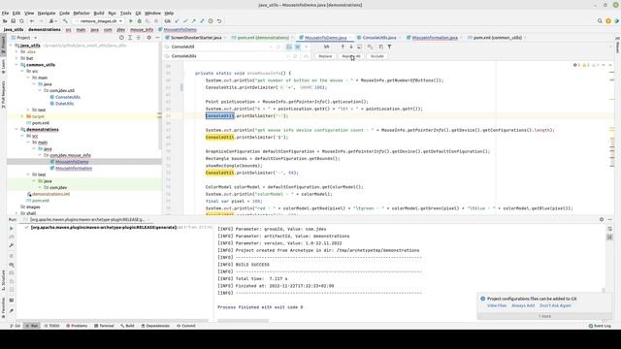Image resolution: width=621 pixels, height=349 pixels.
Task: Start debugging with the bug icon
Action: (139, 21)
